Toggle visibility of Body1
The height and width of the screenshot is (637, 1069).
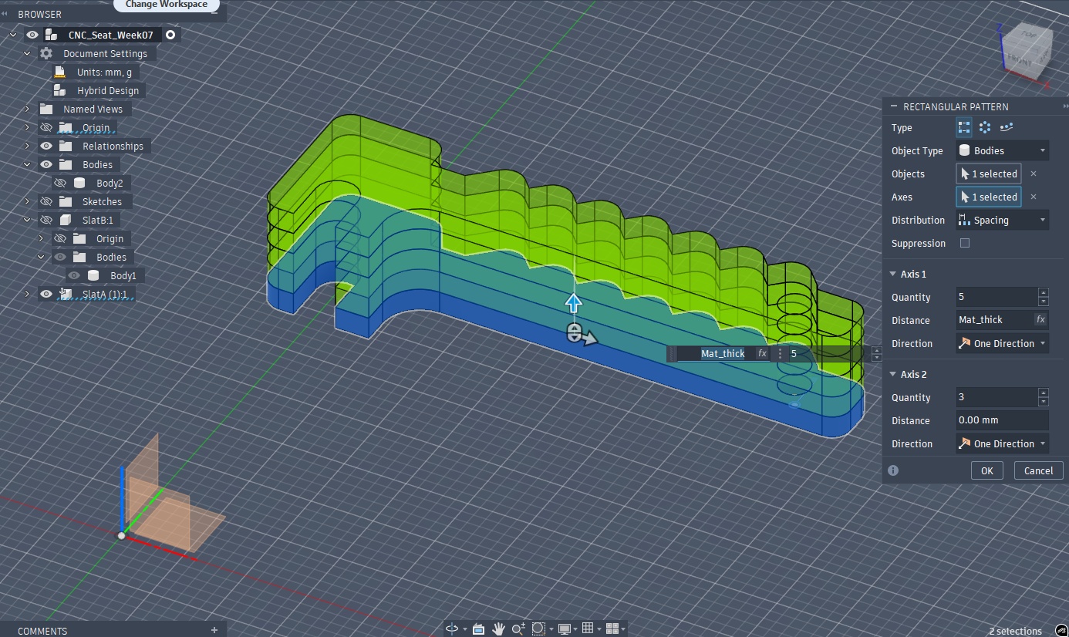point(73,275)
